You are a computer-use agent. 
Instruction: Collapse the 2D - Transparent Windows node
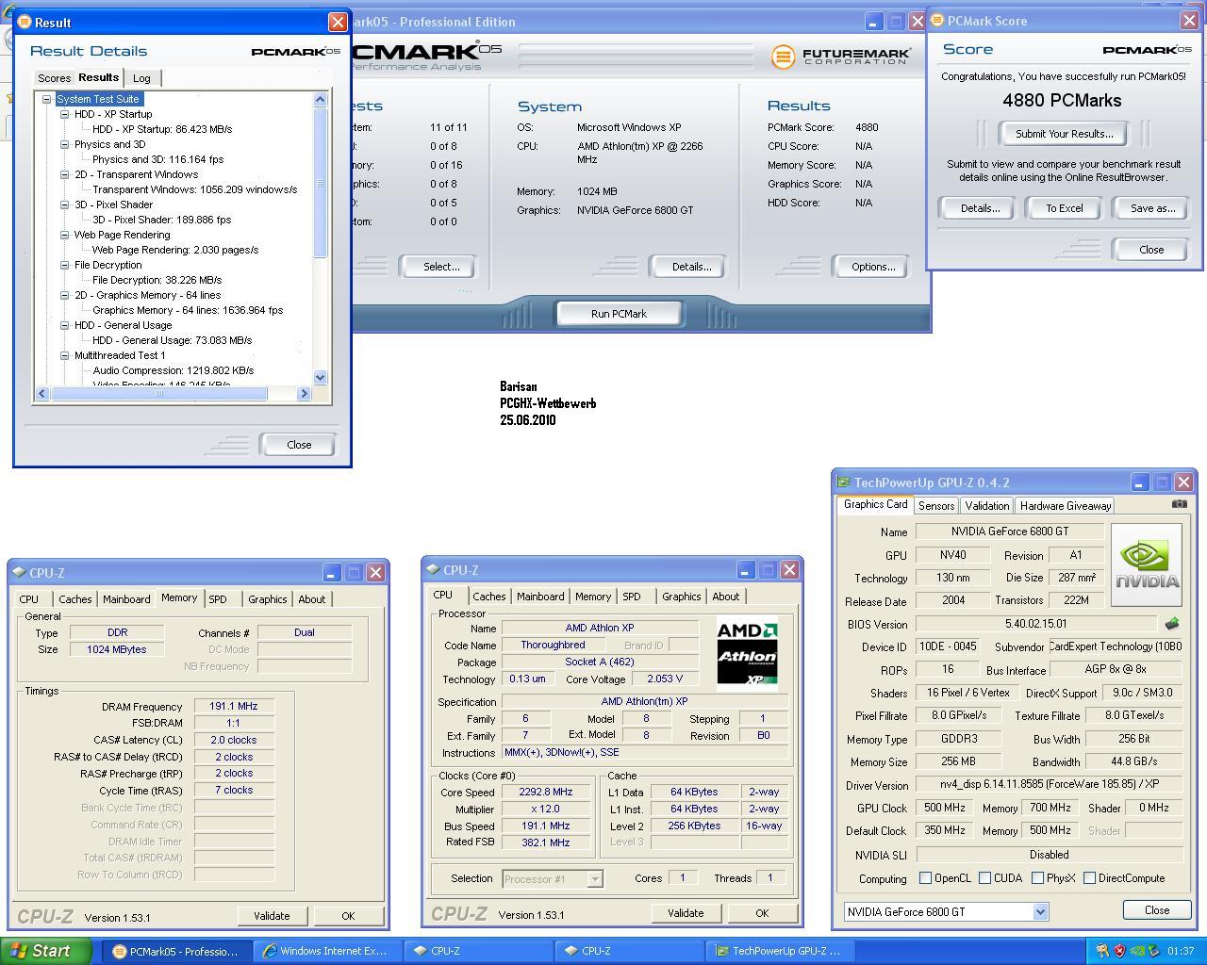click(65, 174)
